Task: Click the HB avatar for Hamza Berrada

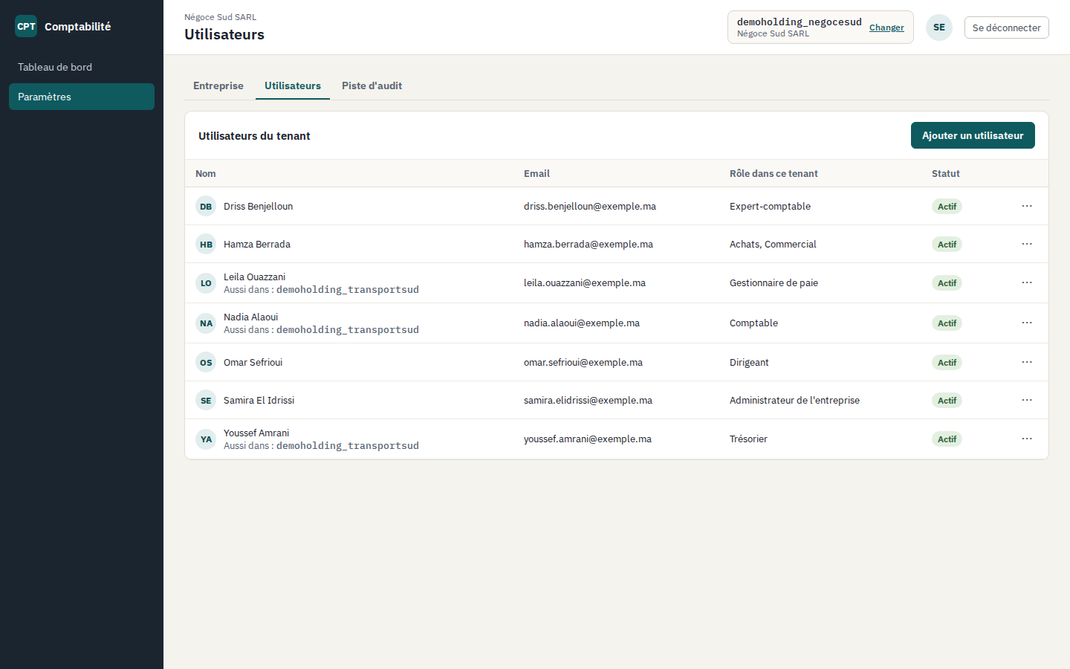Action: pyautogui.click(x=206, y=245)
